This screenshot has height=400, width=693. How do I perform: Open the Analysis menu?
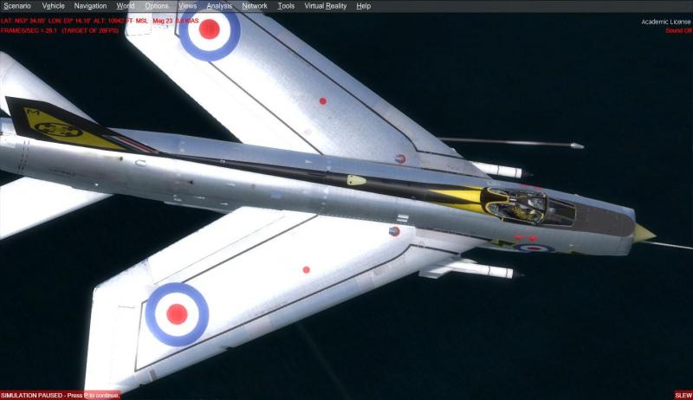(x=219, y=6)
